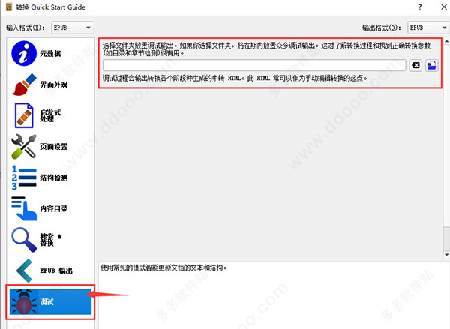Close the 转换 Quick Start Guide dialog
450x329 pixels.
pyautogui.click(x=444, y=7)
